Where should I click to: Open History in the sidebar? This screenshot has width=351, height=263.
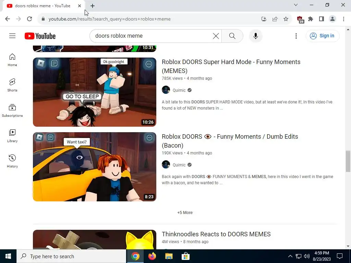point(12,161)
